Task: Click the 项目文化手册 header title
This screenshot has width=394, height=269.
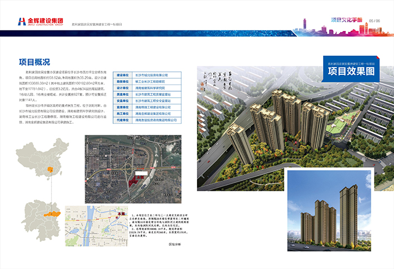Action: (x=347, y=21)
